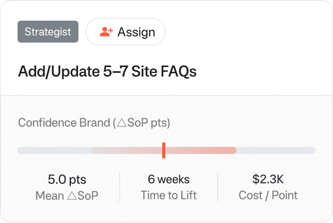The image size is (333, 223).
Task: Click the orange mean marker on confidence bar
Action: click(x=163, y=150)
